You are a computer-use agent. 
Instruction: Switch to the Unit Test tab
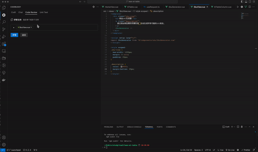pyautogui.click(x=44, y=12)
